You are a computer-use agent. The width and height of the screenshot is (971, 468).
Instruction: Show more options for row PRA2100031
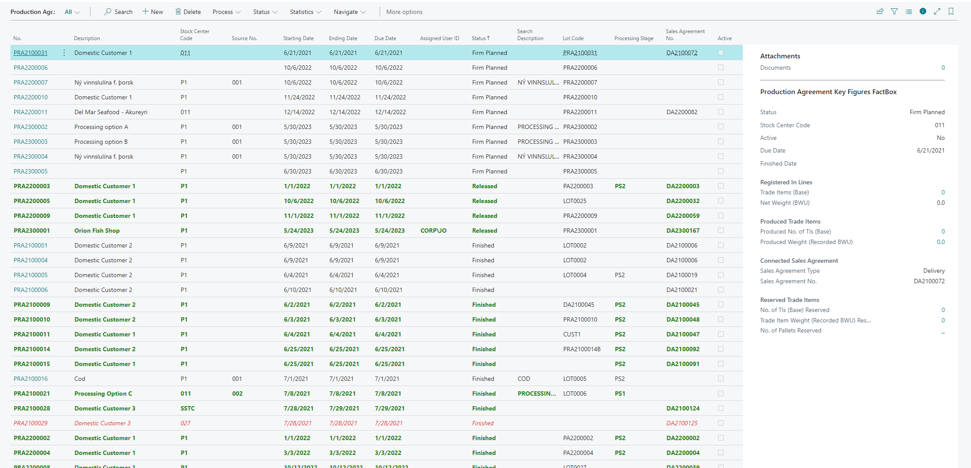(64, 53)
